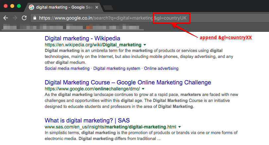The width and height of the screenshot is (269, 145).
Task: Expand dropdown arrow beside Wikipedia URL
Action: click(x=145, y=45)
